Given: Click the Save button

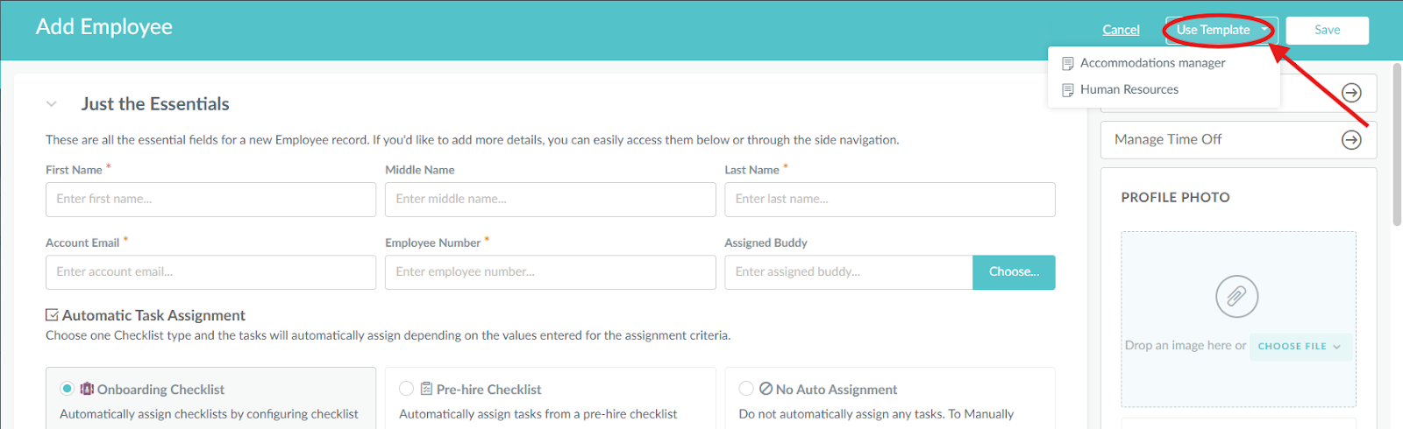Looking at the screenshot, I should click(1327, 30).
